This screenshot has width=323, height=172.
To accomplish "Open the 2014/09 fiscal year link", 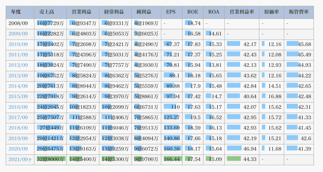I will point(18,86).
